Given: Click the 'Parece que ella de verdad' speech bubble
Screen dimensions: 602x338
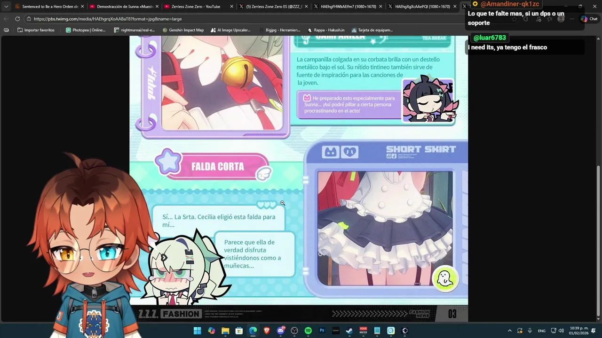Looking at the screenshot, I should (x=254, y=254).
